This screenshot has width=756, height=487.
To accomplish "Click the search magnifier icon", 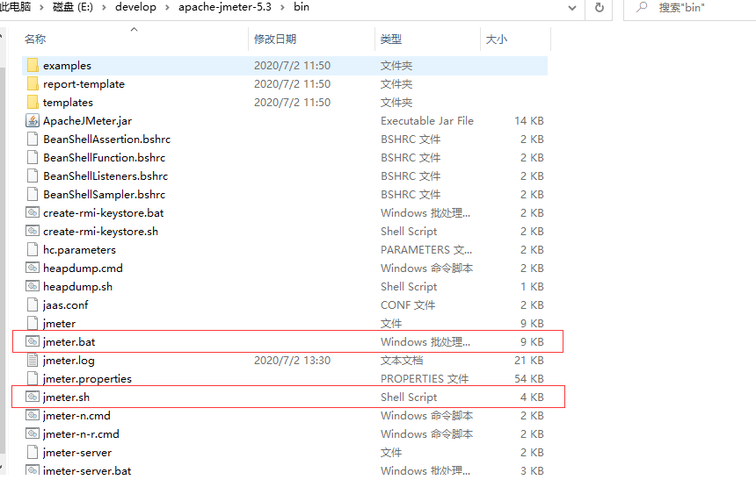I will tap(641, 7).
